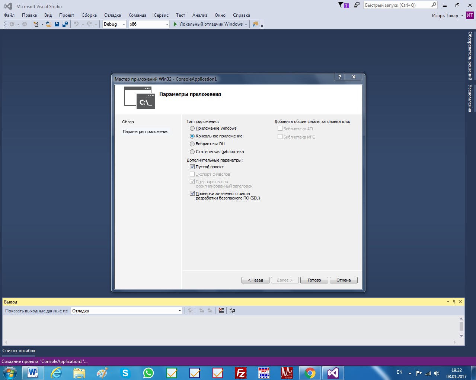Click the Отмена button
Viewport: 476px width, 380px height.
point(344,280)
